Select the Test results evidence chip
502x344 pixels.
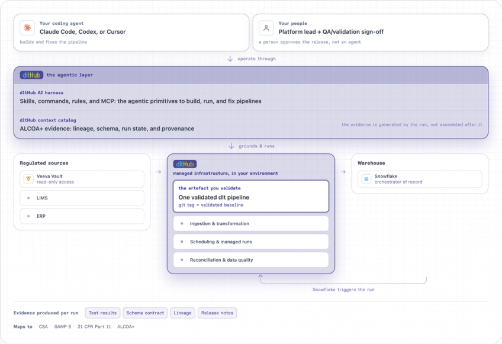103,313
